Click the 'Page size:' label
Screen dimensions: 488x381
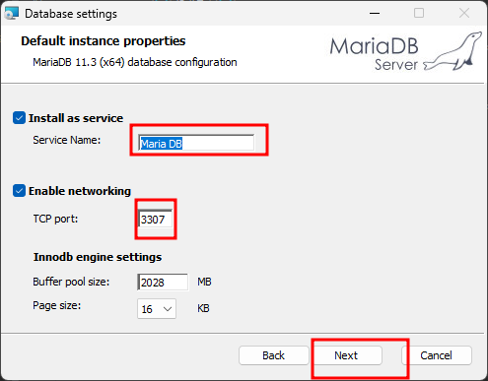57,306
